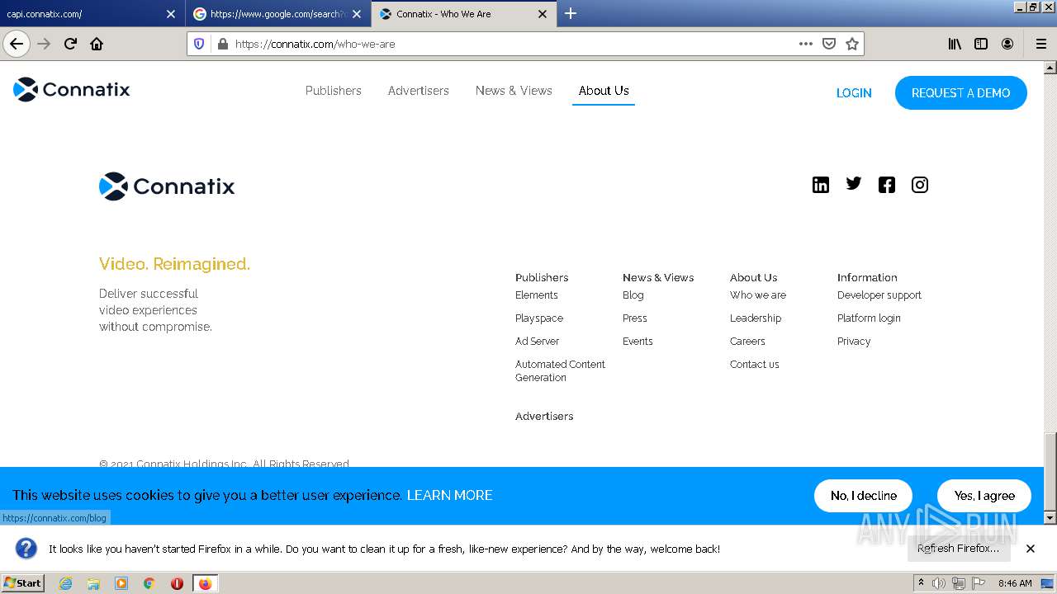Image resolution: width=1057 pixels, height=594 pixels.
Task: View site security padlock info
Action: (222, 44)
